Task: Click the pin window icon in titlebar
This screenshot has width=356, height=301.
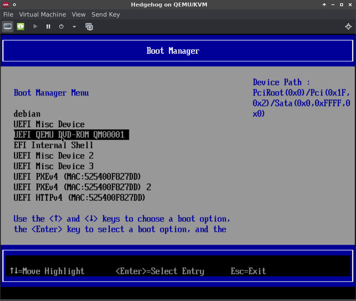Action: tap(14, 5)
